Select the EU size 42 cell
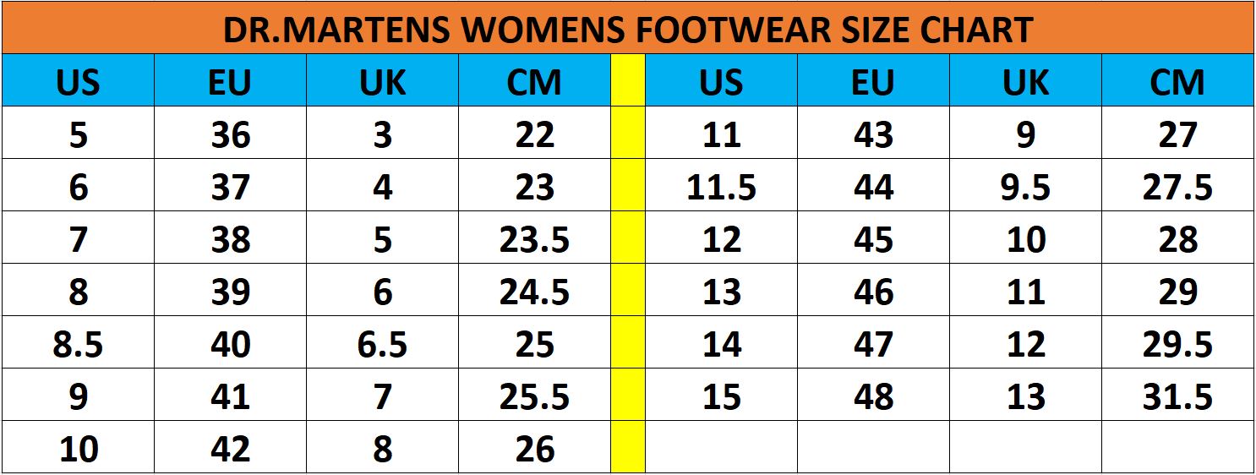The height and width of the screenshot is (475, 1256). (230, 448)
